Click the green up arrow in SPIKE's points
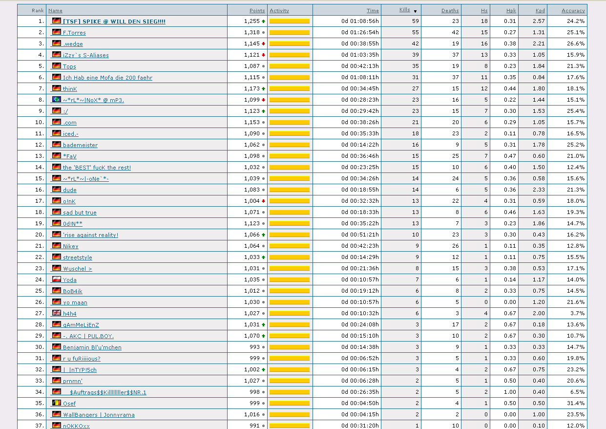Screen dimensions: 606x429 tap(264, 21)
